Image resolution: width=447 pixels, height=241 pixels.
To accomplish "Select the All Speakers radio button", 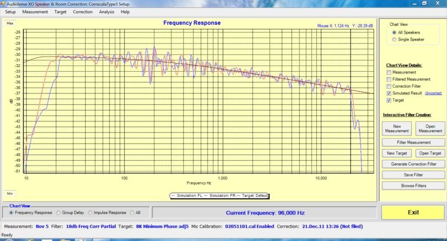I will click(395, 32).
